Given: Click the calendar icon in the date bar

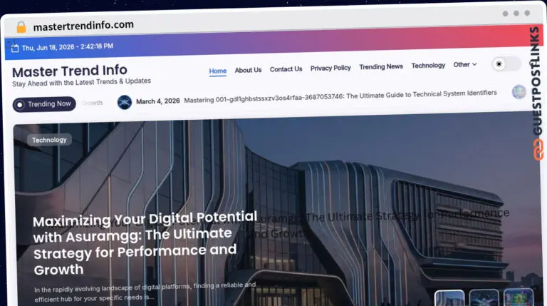Looking at the screenshot, I should click(x=15, y=49).
